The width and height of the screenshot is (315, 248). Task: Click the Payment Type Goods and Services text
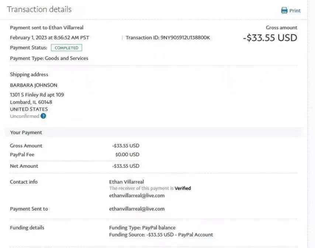pyautogui.click(x=49, y=58)
